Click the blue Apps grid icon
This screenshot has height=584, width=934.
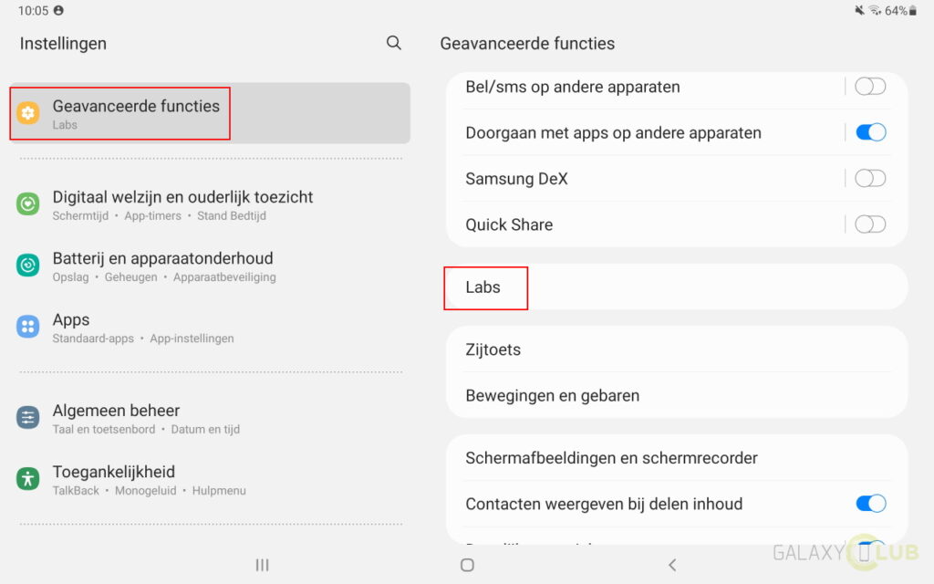pos(28,327)
